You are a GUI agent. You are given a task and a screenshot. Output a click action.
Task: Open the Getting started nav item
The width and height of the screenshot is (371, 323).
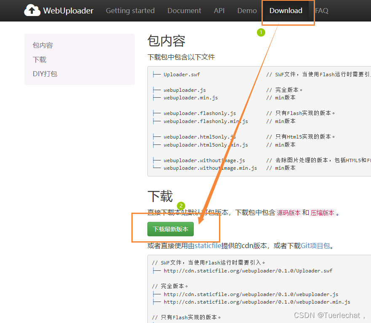(130, 11)
